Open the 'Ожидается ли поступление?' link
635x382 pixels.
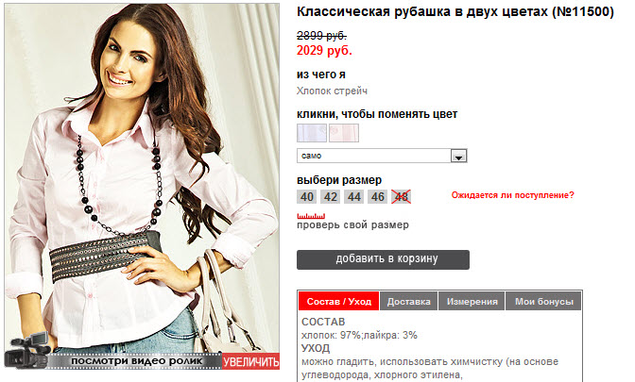coord(513,195)
